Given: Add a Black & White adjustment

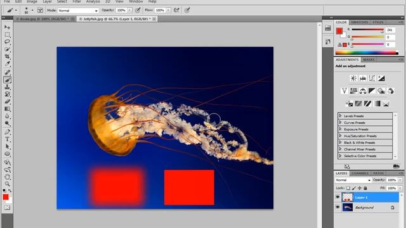Looking at the screenshot, I should point(372,91).
